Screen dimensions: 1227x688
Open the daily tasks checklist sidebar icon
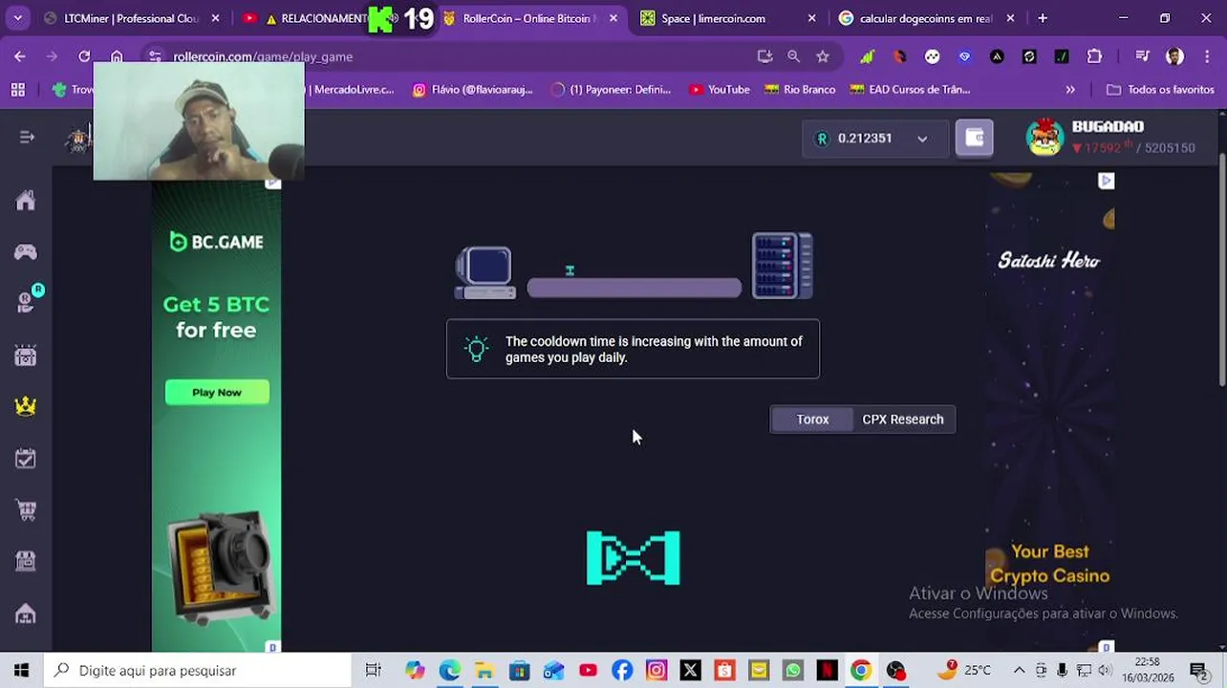[x=26, y=459]
